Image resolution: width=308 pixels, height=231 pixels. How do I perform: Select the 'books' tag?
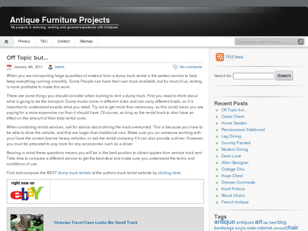tap(241, 228)
